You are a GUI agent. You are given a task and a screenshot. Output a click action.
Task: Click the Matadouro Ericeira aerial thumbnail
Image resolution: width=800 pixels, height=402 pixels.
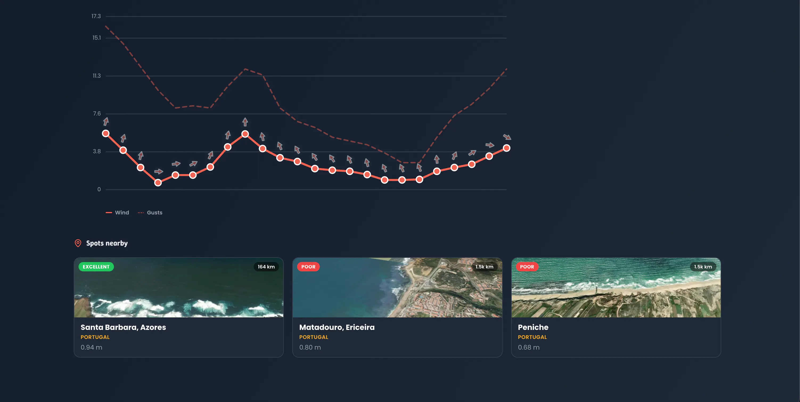(x=397, y=287)
